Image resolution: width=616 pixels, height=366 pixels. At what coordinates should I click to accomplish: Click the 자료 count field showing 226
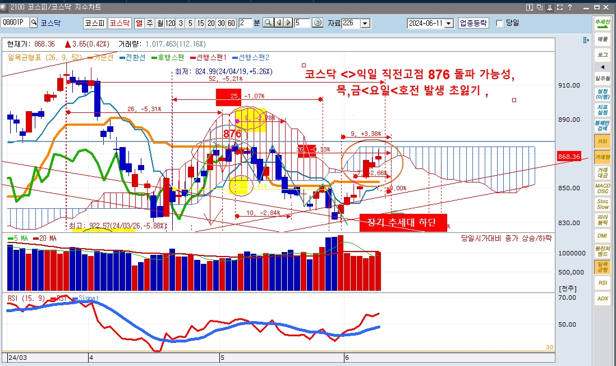pos(351,23)
